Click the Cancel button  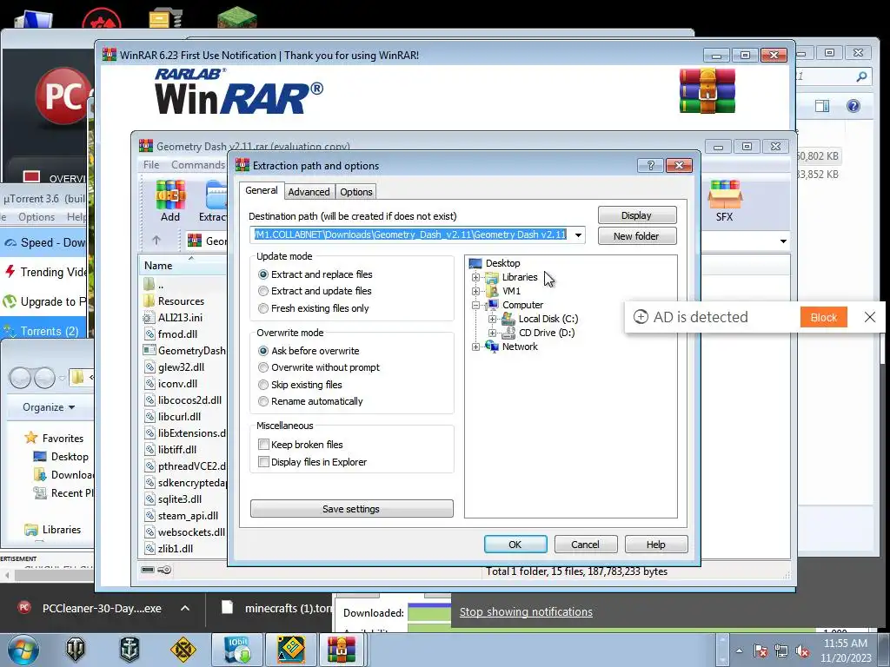tap(585, 545)
